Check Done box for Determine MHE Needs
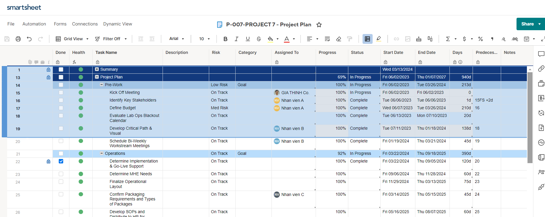 (x=61, y=174)
